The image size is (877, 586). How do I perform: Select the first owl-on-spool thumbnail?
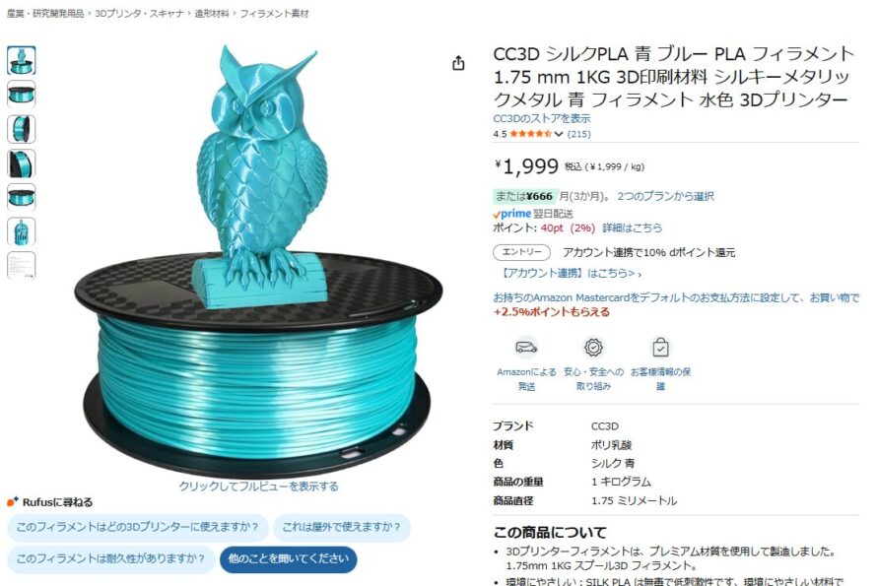coord(22,60)
